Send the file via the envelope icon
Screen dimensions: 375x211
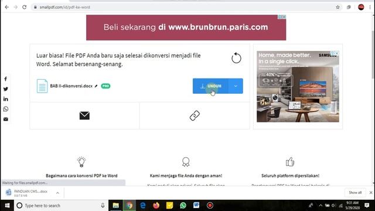84,116
